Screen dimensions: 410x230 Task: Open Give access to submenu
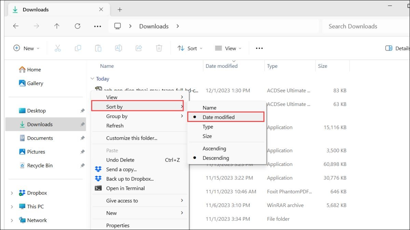(x=140, y=201)
